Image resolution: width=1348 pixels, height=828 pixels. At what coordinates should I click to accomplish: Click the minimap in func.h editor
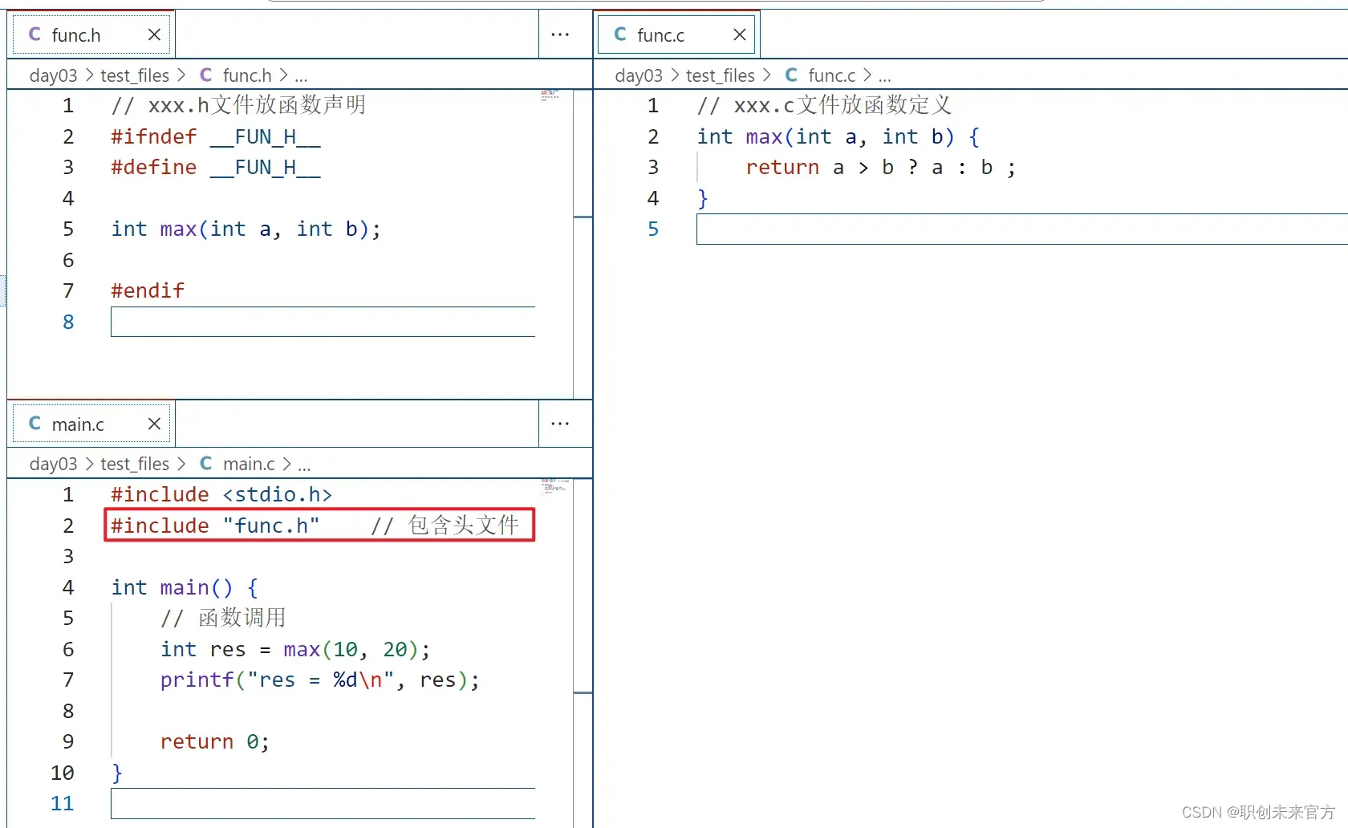coord(550,95)
